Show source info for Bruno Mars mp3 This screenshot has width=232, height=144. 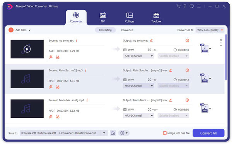pos(87,100)
